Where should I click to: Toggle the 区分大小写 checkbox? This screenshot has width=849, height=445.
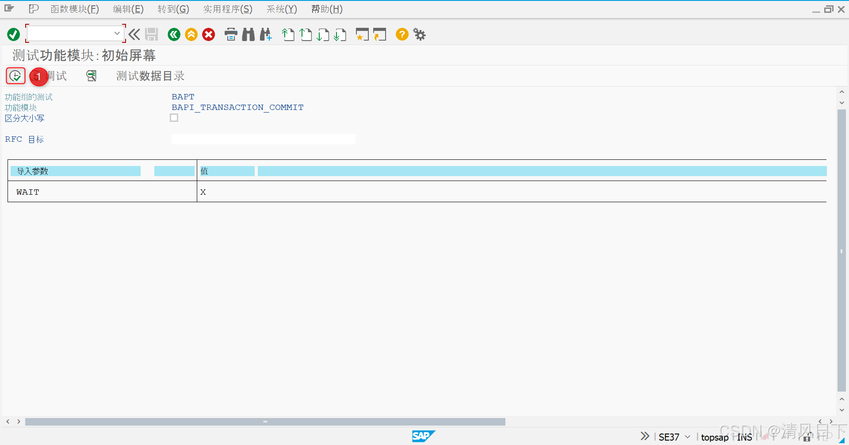tap(174, 117)
